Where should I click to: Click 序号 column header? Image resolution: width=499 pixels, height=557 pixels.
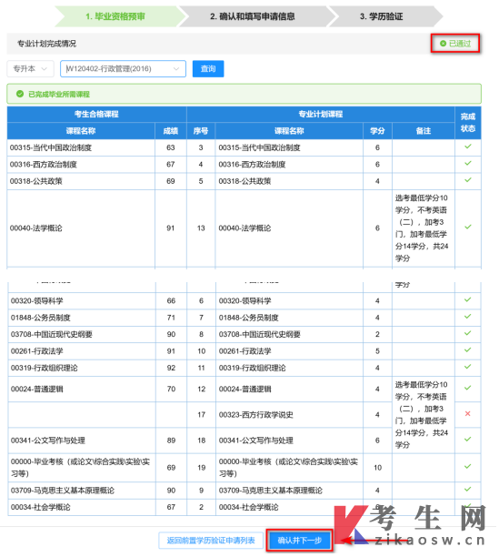[201, 131]
